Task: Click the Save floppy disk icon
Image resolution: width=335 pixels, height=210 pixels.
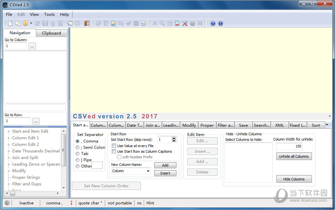Action: point(45,23)
